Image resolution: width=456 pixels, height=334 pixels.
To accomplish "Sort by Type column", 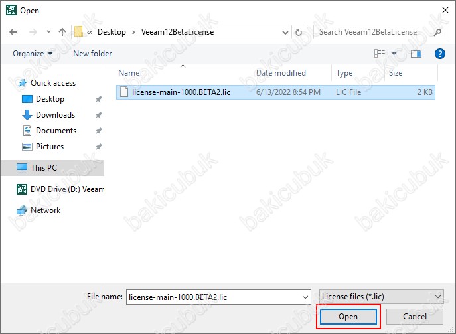I will click(x=344, y=73).
